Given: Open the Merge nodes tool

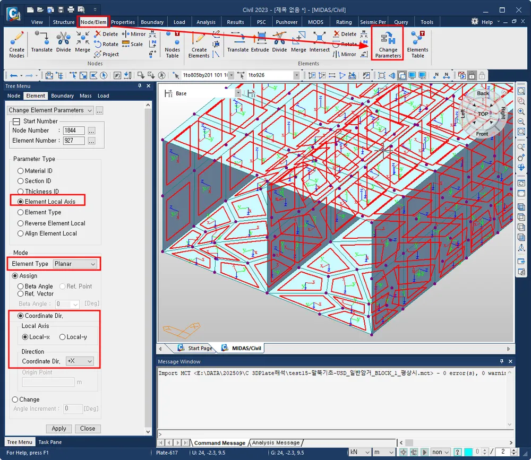Looking at the screenshot, I should 82,42.
